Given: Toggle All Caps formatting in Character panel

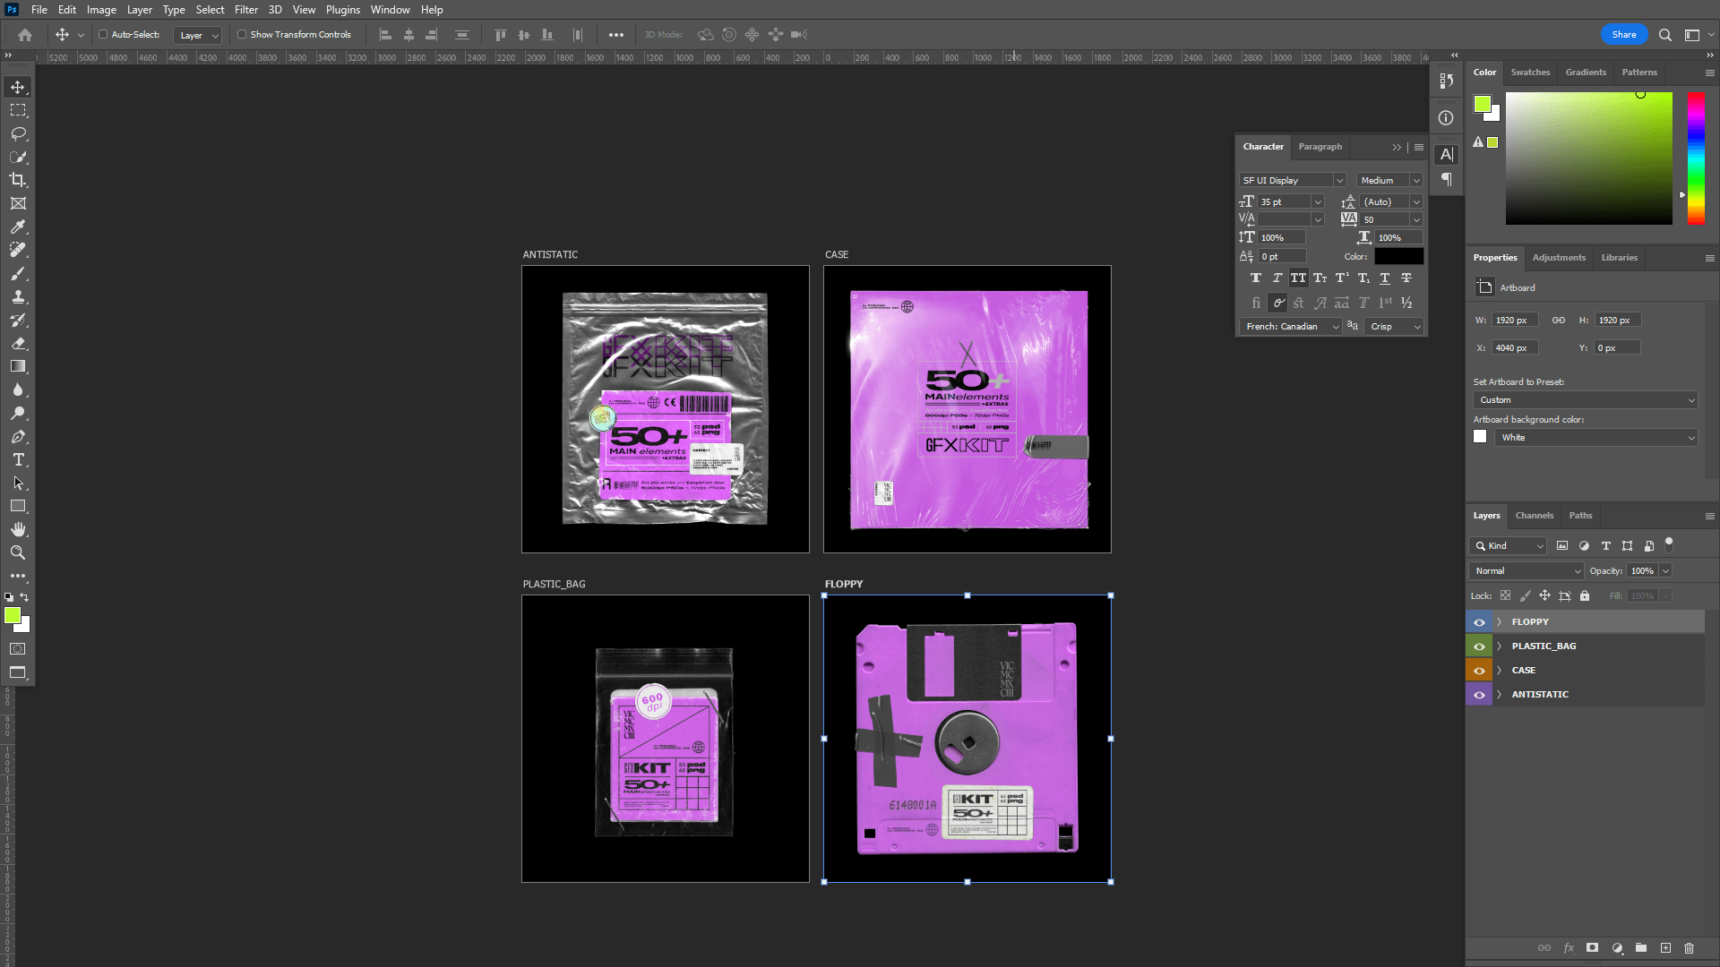Looking at the screenshot, I should [x=1298, y=278].
